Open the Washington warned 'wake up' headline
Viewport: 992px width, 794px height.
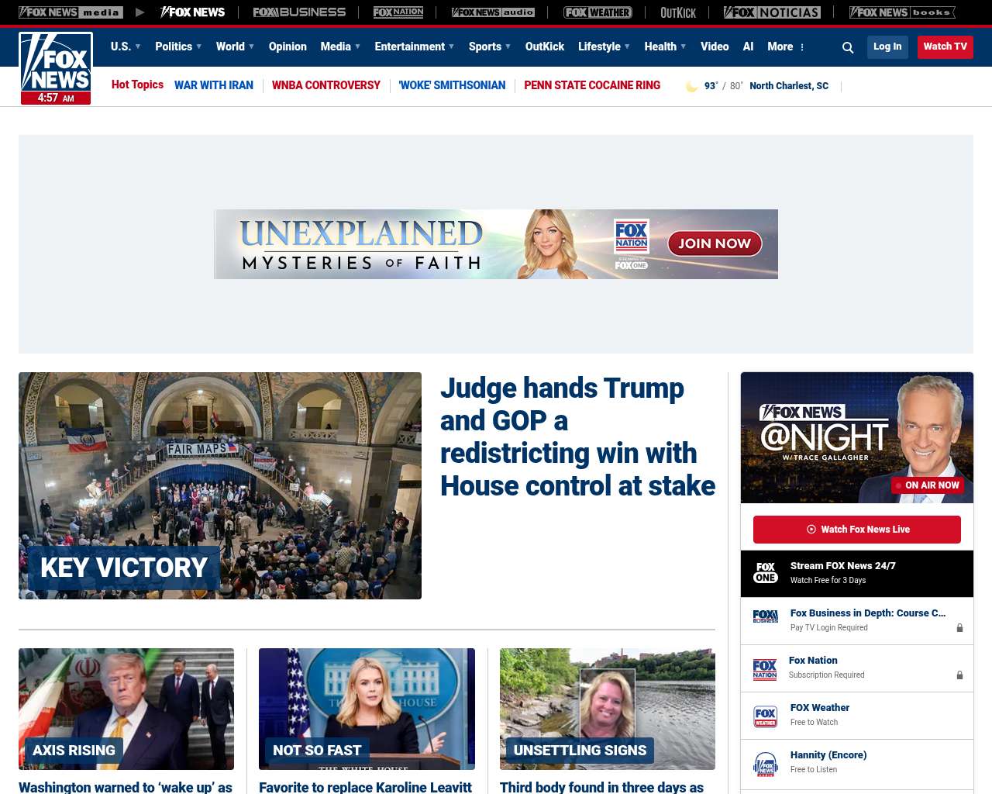click(x=126, y=787)
